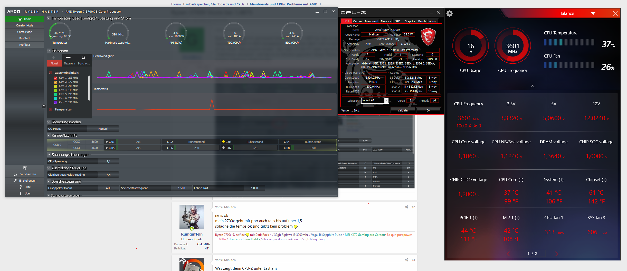The image size is (627, 271).
Task: Click the C 08 frequency bar showing 390
Action: pos(313,148)
